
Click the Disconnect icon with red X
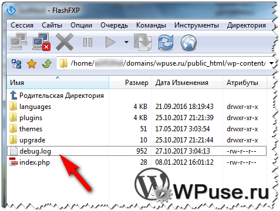42,42
